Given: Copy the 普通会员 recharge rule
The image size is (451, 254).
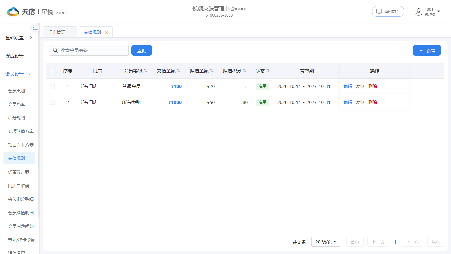Looking at the screenshot, I should click(x=360, y=86).
